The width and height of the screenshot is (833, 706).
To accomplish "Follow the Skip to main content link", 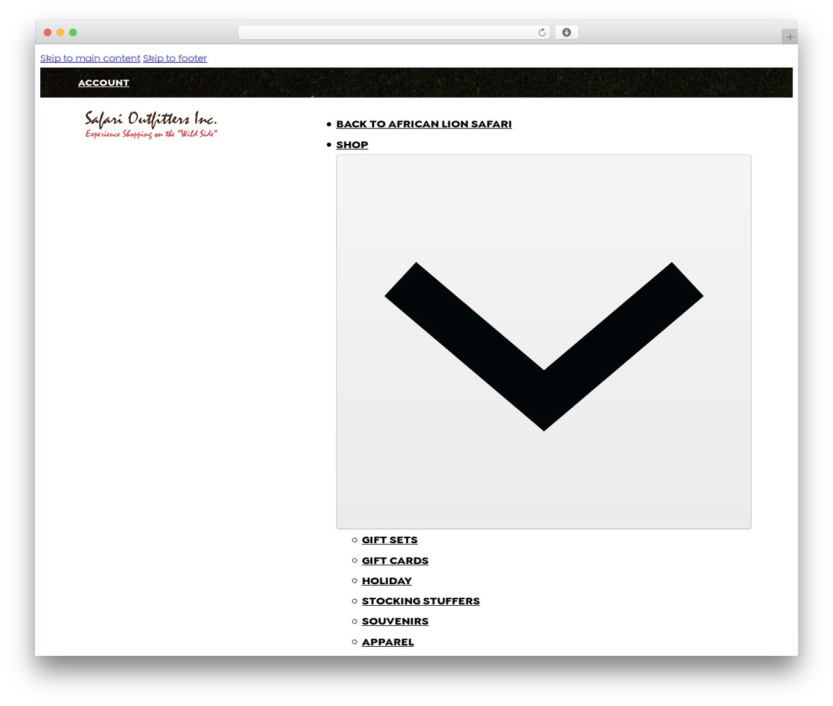I will (x=90, y=58).
